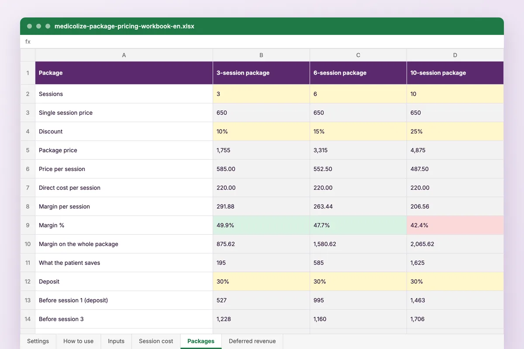The image size is (524, 349).
Task: Select the 'Sessions' label cell
Action: [124, 94]
